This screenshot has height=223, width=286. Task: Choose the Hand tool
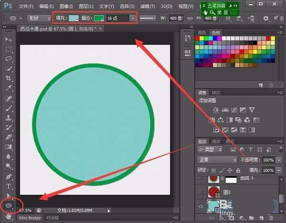pos(9,216)
